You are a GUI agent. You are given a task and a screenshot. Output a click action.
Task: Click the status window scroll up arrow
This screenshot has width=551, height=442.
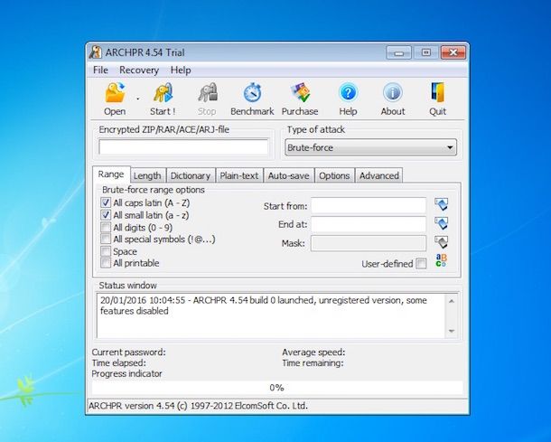452,301
